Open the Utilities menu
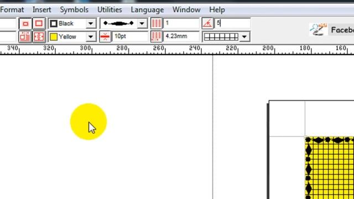The width and height of the screenshot is (354, 199). pyautogui.click(x=110, y=10)
